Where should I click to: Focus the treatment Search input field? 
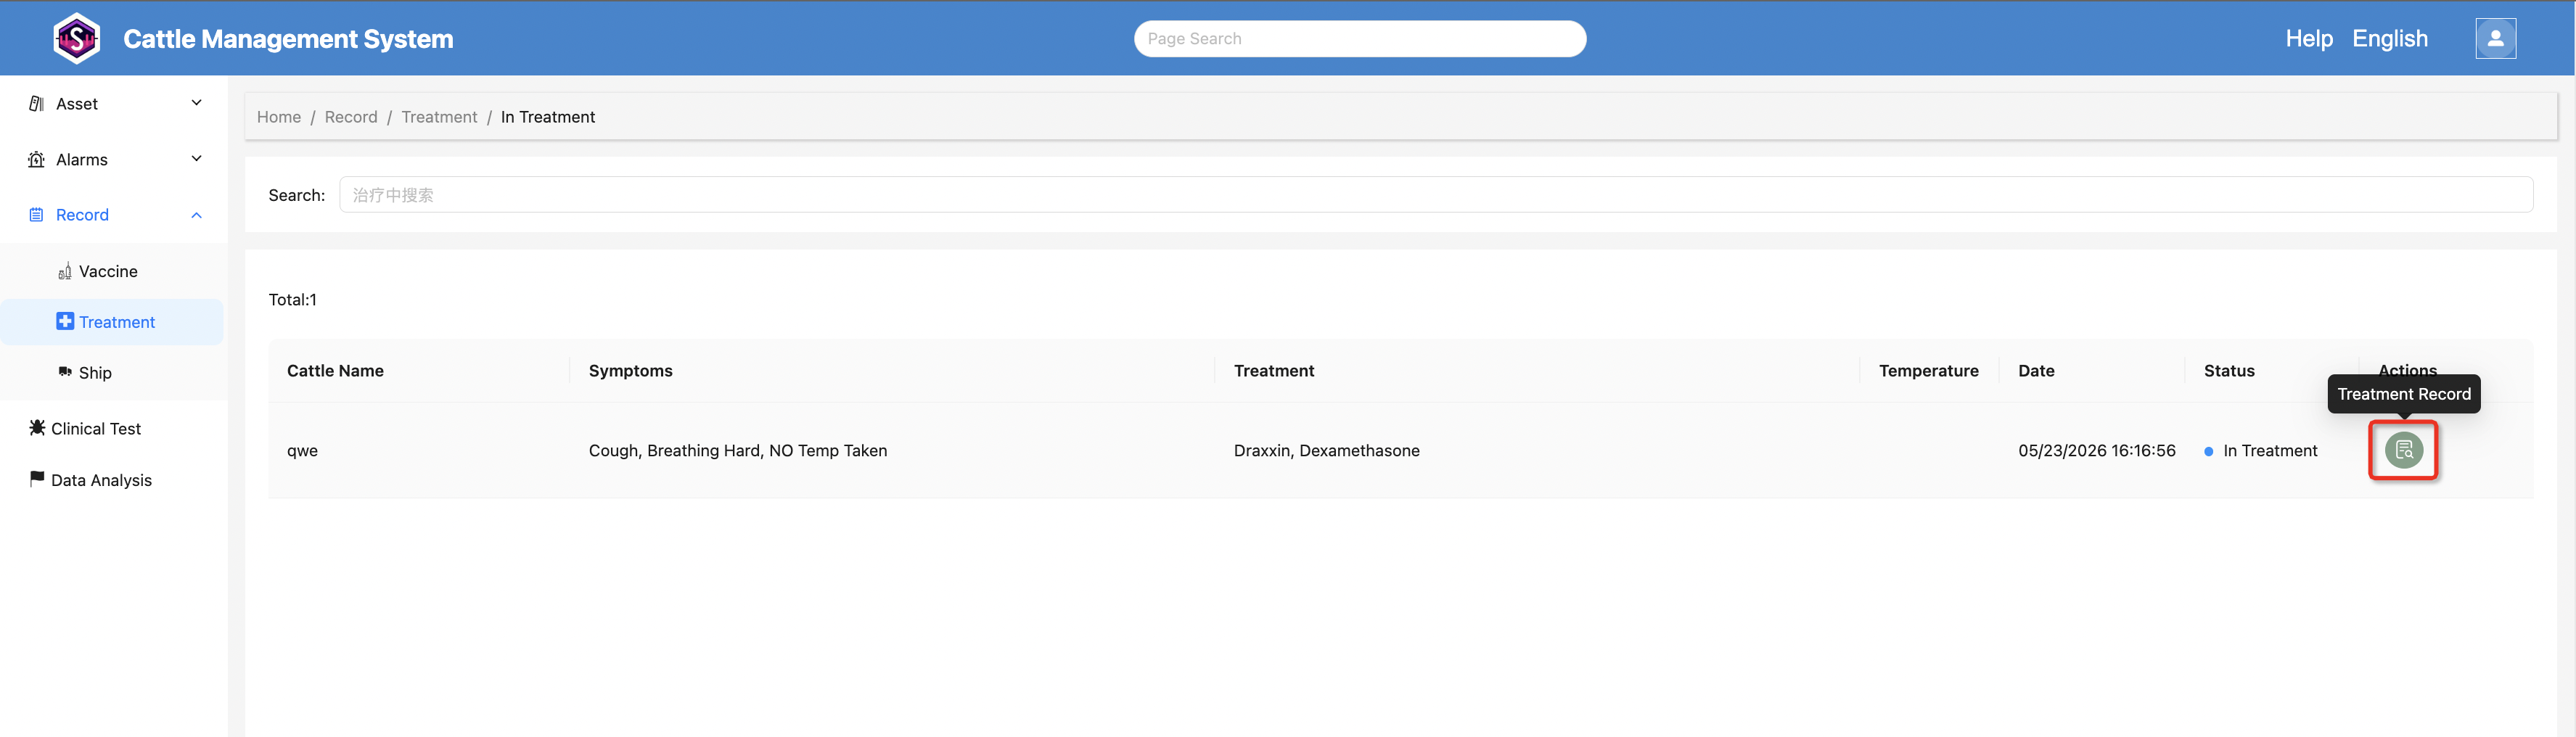(x=1436, y=194)
